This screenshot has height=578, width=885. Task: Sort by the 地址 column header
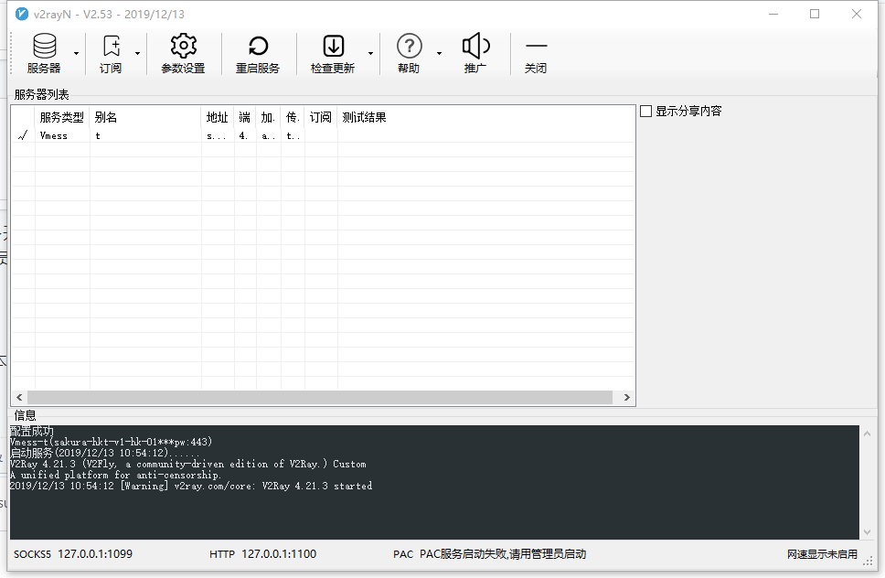pyautogui.click(x=218, y=117)
